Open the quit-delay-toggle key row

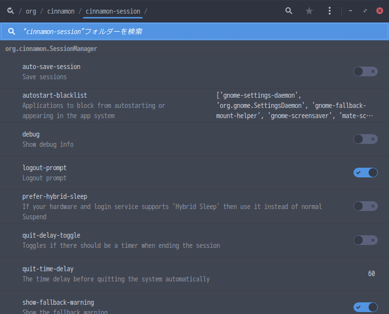click(194, 240)
